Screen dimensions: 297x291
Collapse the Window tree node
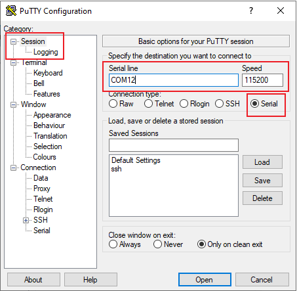pyautogui.click(x=14, y=104)
